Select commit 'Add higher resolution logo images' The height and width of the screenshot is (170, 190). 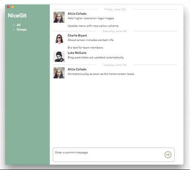91,18
